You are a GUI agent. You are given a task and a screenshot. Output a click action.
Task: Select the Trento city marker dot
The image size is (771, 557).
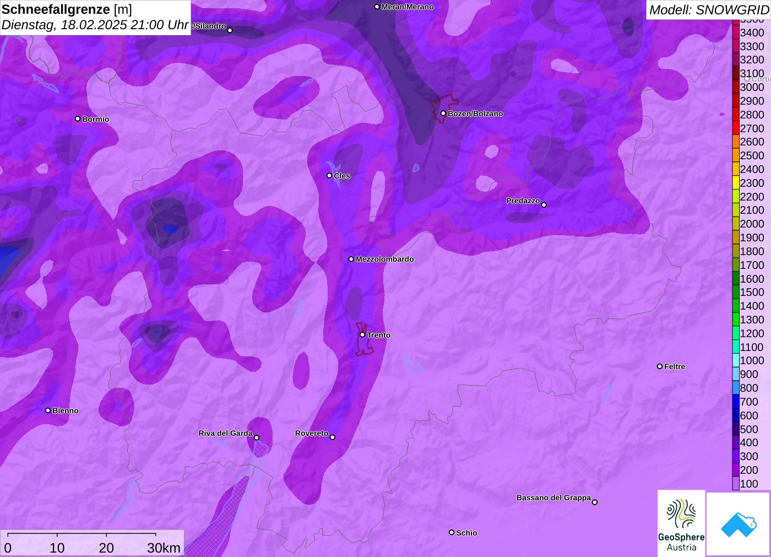click(x=362, y=334)
